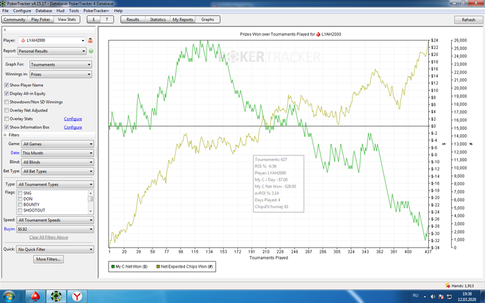
Task: Open the Help menu
Action: pos(118,10)
